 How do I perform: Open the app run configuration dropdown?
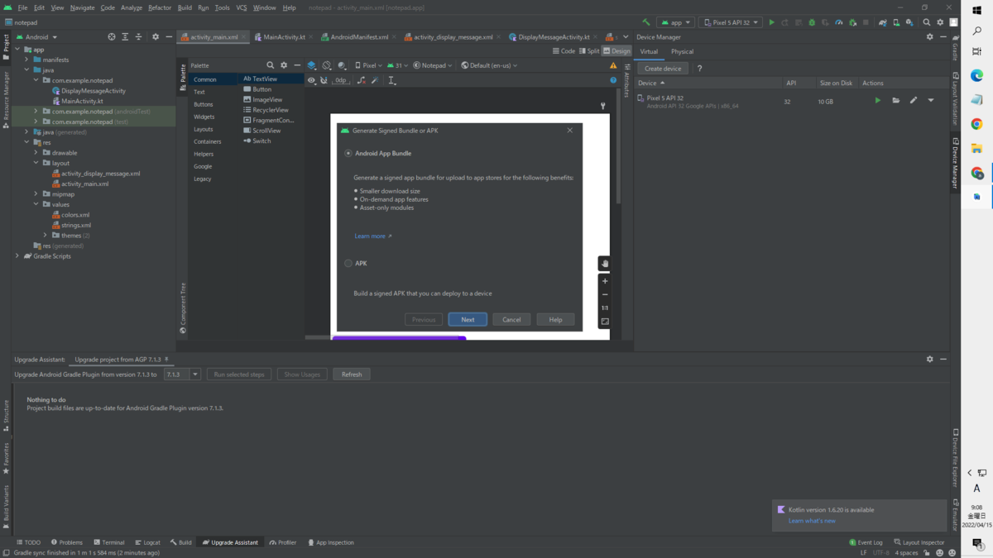675,22
